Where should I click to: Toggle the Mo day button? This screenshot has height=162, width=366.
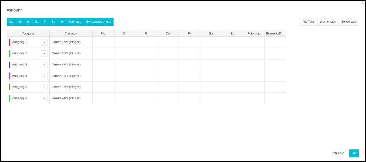tap(11, 21)
